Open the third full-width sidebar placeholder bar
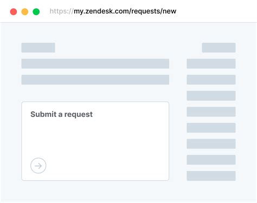This screenshot has height=203, width=257. [x=211, y=96]
